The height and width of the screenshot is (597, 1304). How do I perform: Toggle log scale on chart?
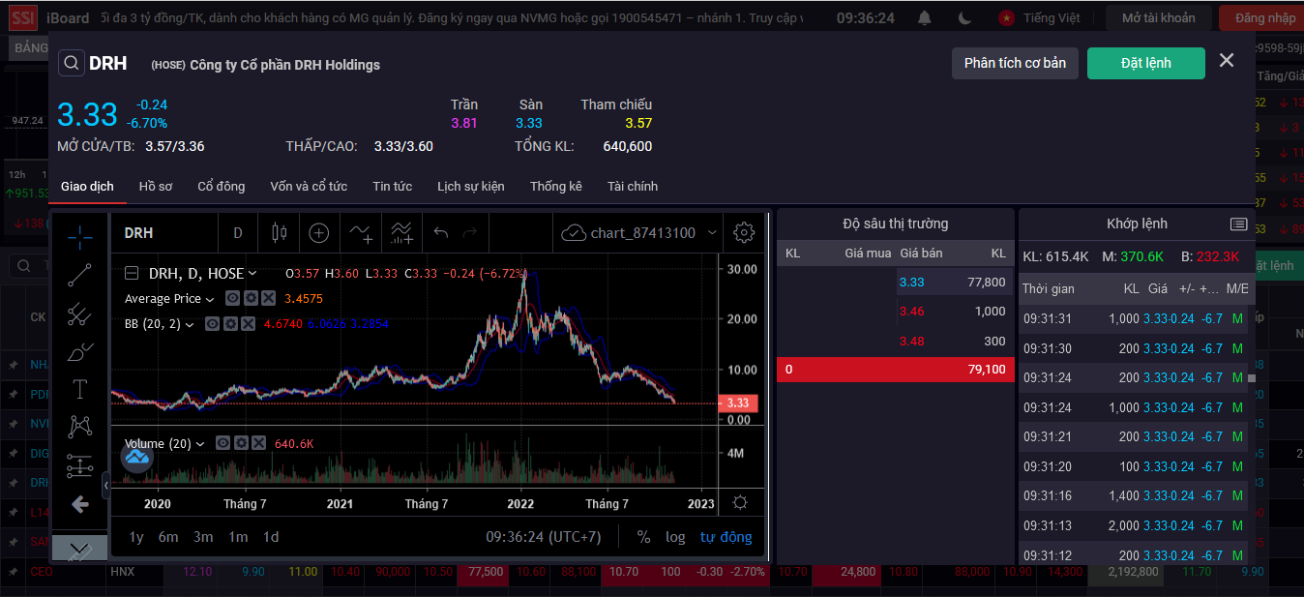pyautogui.click(x=675, y=537)
